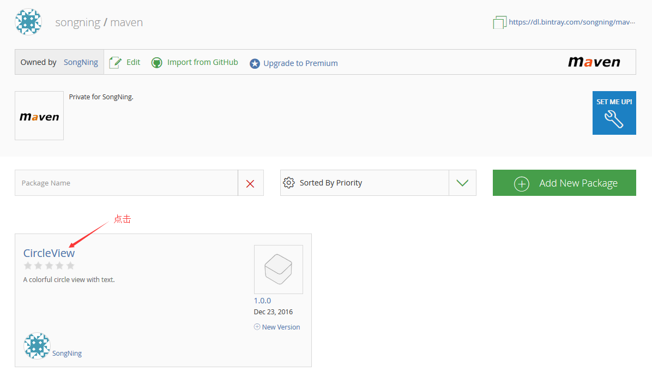Rate CircleView with the fifth star
This screenshot has height=383, width=652.
click(70, 266)
